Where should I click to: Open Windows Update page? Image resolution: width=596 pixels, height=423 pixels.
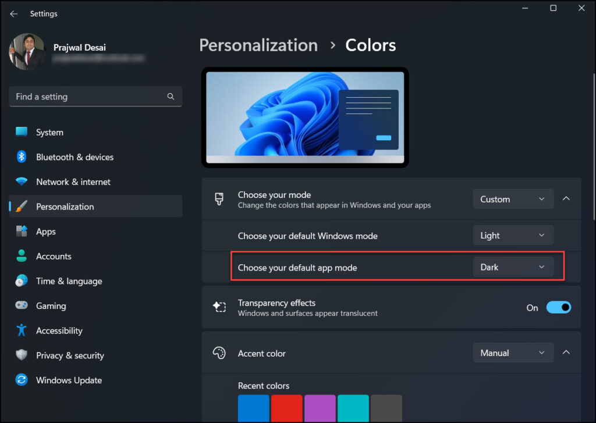(x=95, y=380)
